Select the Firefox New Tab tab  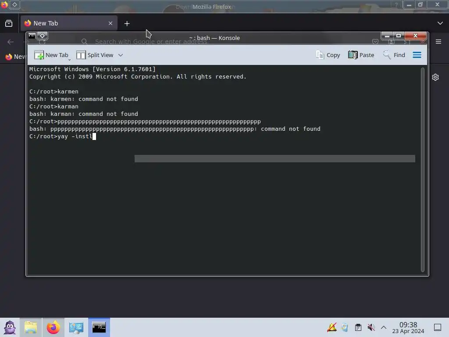pos(69,23)
